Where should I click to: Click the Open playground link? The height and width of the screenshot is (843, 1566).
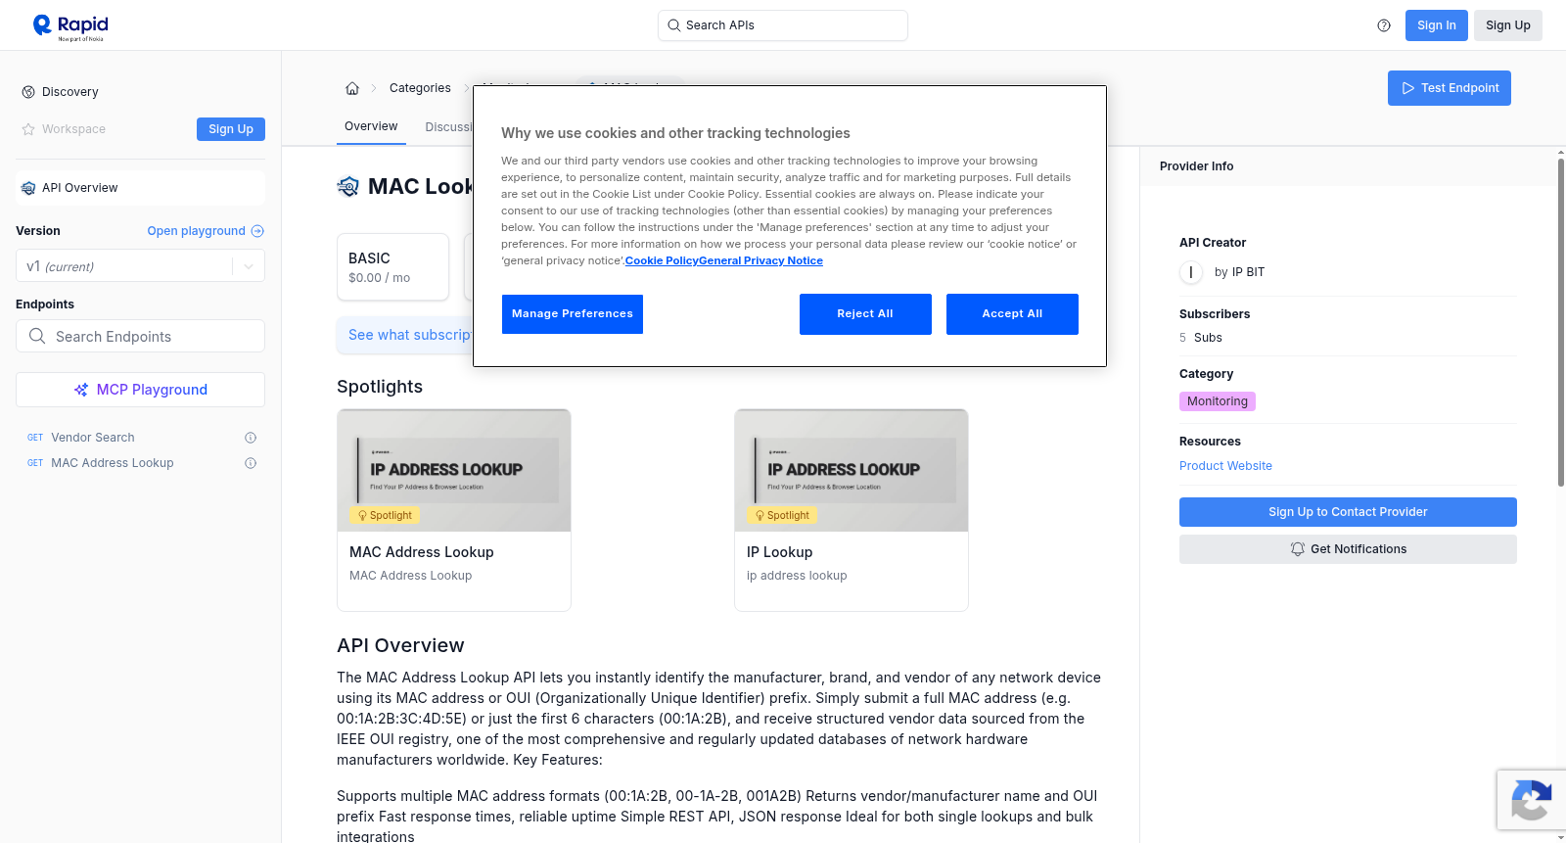tap(196, 231)
